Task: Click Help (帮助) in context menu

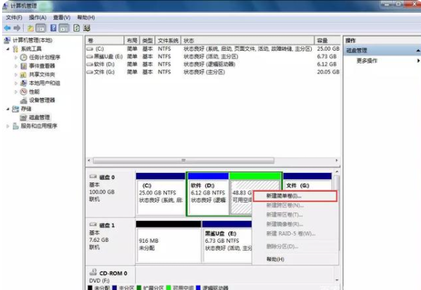Action: tap(275, 259)
